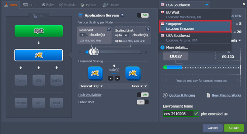This screenshot has width=247, height=134.
Task: Collapse the USA Southwest region dropdown
Action: [184, 5]
